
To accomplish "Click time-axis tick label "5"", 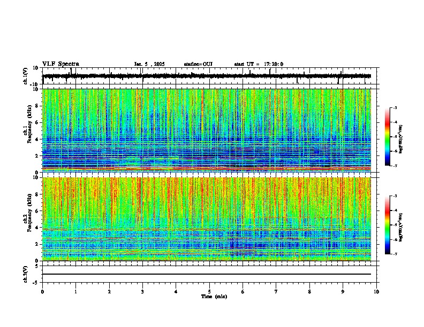I will [x=209, y=292].
